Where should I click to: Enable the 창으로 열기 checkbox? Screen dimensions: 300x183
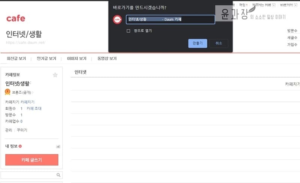click(128, 31)
